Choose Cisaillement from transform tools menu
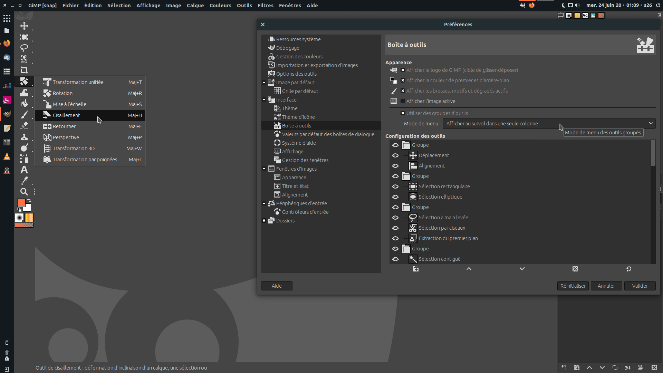The width and height of the screenshot is (663, 373). [x=90, y=115]
